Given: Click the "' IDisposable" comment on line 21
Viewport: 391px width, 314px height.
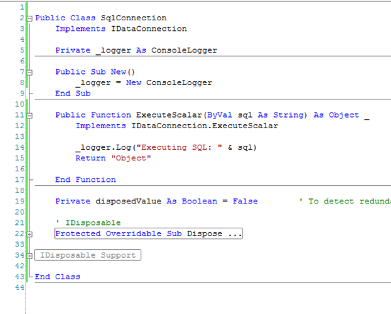Looking at the screenshot, I should coord(88,222).
